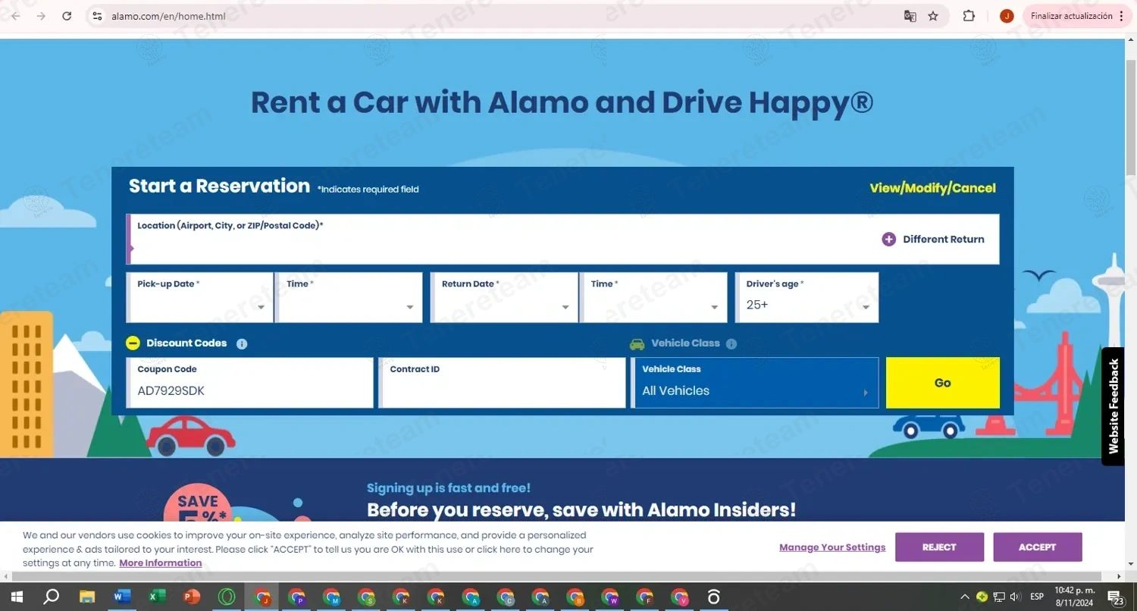Image resolution: width=1137 pixels, height=611 pixels.
Task: Click the alamo.com URL in address bar
Action: [168, 16]
